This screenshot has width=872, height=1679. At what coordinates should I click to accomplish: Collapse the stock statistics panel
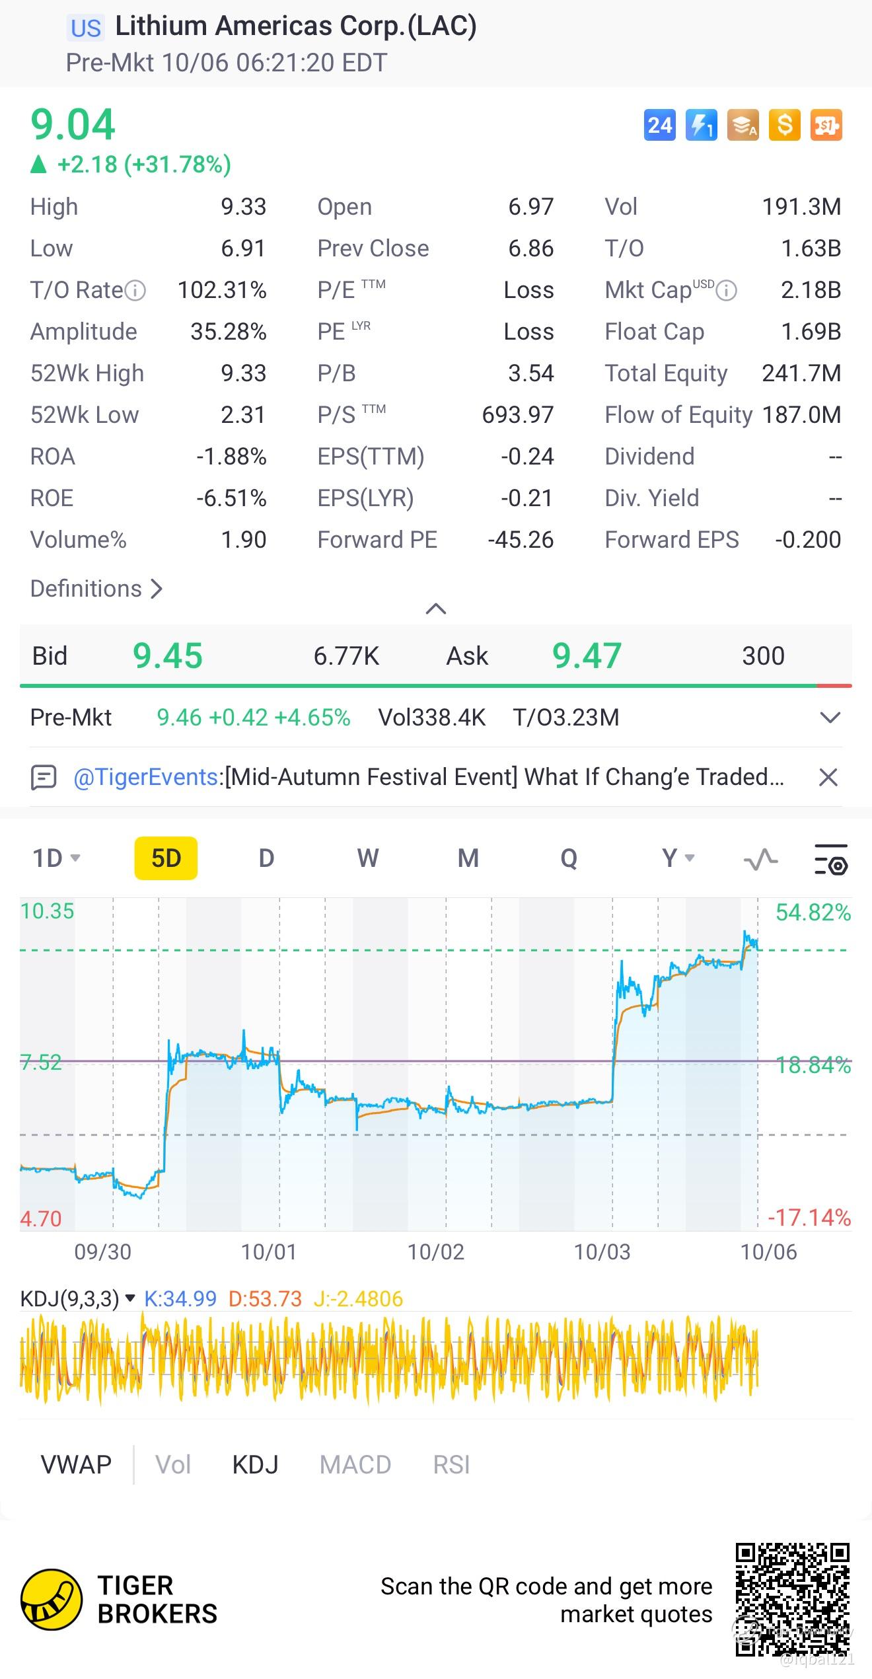click(436, 609)
